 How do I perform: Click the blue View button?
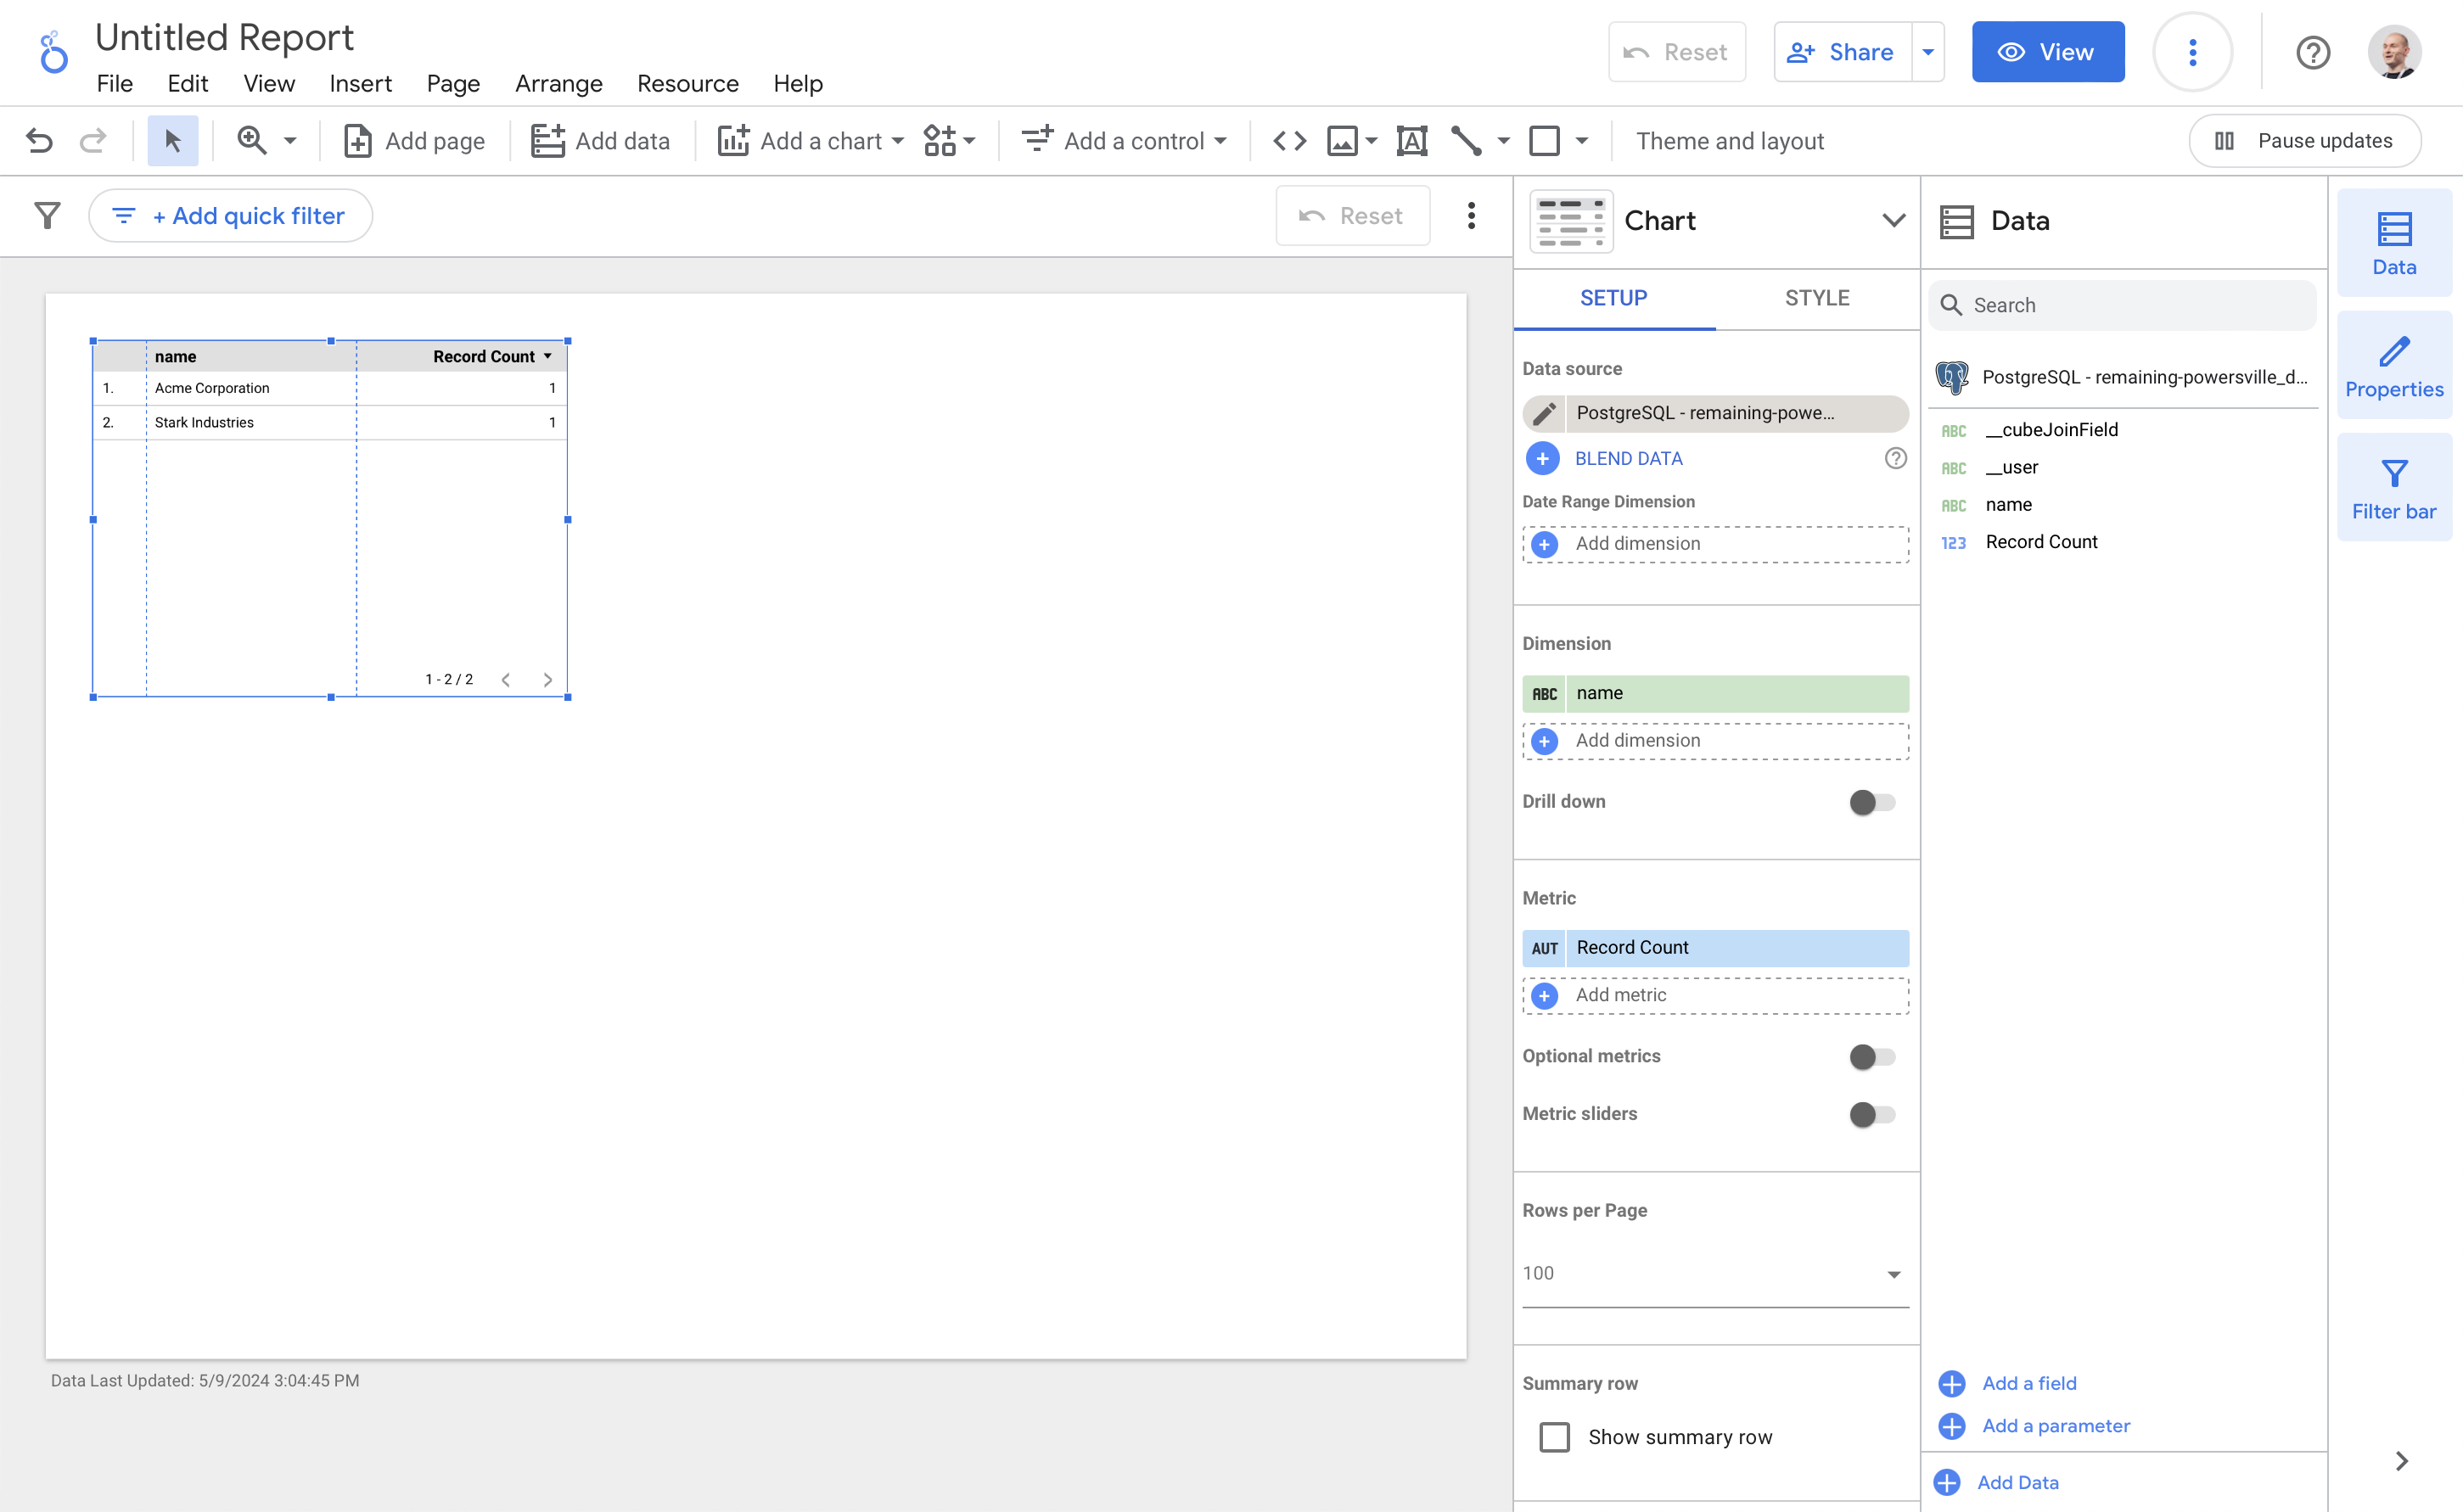click(x=2047, y=52)
